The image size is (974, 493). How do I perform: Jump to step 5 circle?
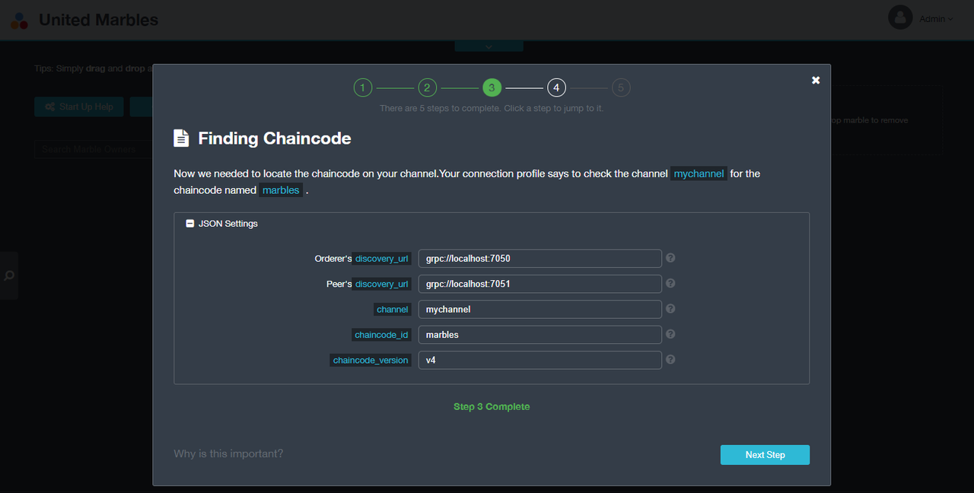[621, 87]
